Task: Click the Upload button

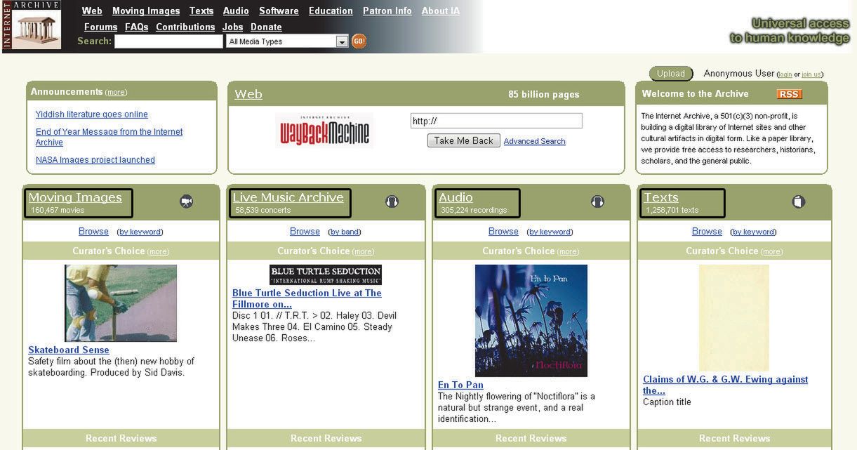Action: (671, 74)
